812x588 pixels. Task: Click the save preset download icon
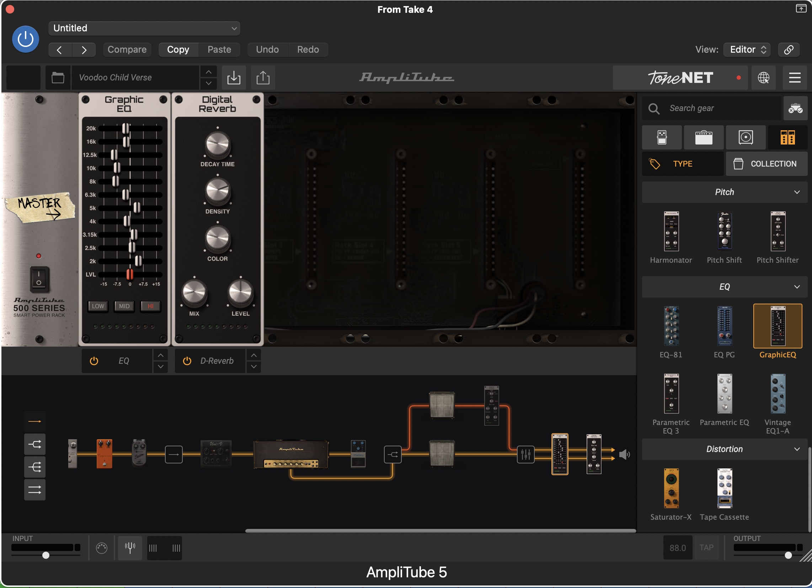[x=234, y=78]
